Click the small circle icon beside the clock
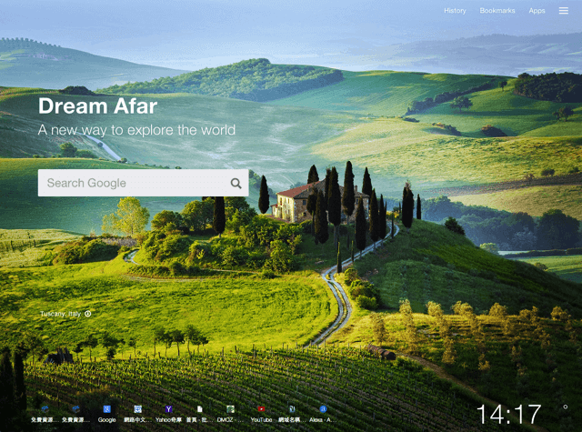 (565, 407)
